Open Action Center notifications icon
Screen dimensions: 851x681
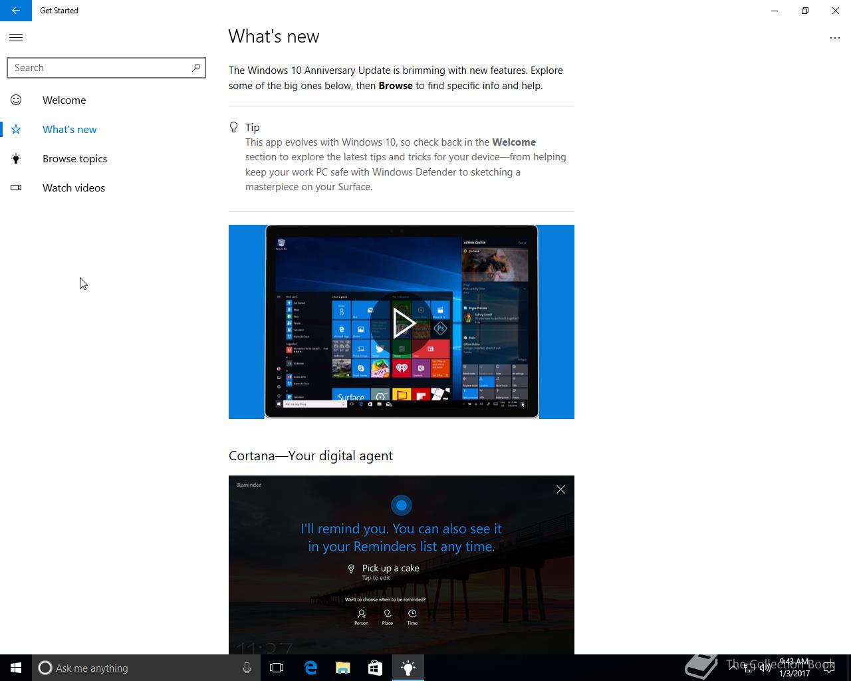point(829,668)
